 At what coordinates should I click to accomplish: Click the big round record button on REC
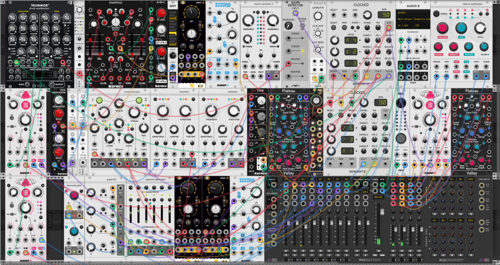401,138
